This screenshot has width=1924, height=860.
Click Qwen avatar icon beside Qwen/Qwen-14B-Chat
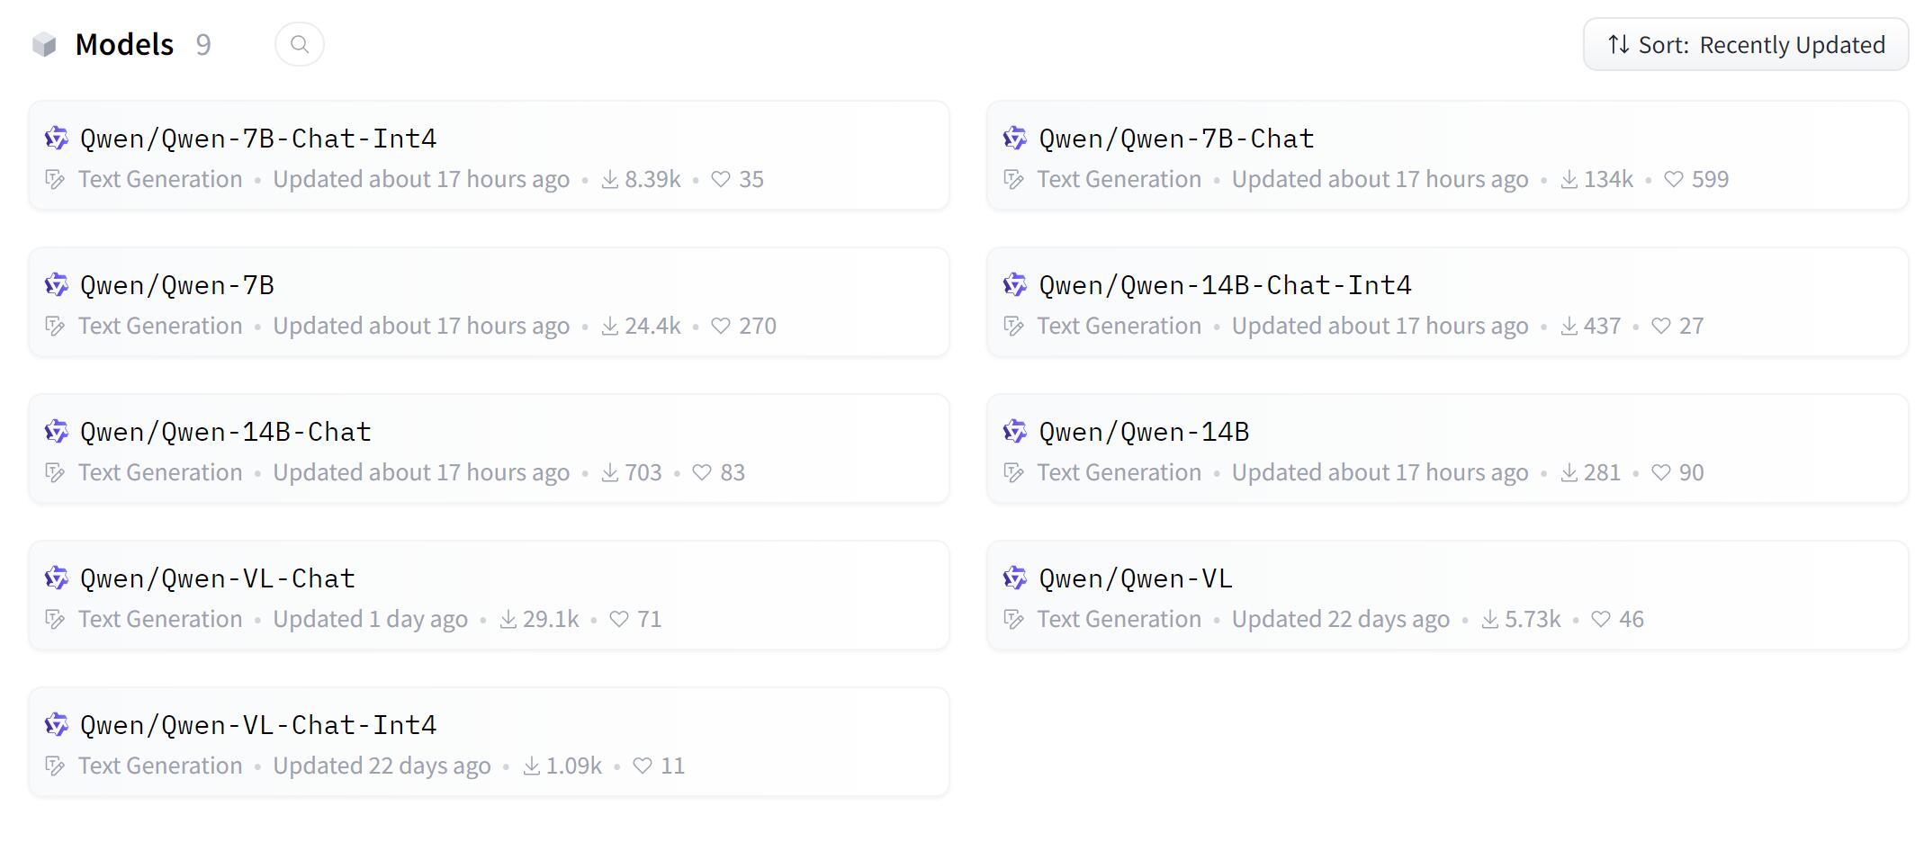pyautogui.click(x=57, y=431)
